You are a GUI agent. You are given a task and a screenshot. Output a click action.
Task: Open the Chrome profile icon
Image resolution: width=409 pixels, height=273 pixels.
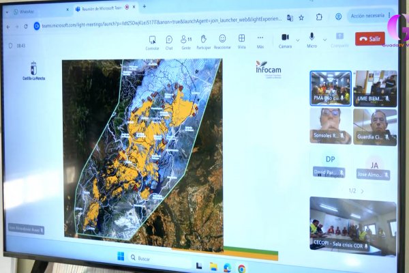(x=338, y=16)
